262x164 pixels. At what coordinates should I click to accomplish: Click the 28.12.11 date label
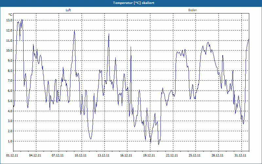point(217,155)
